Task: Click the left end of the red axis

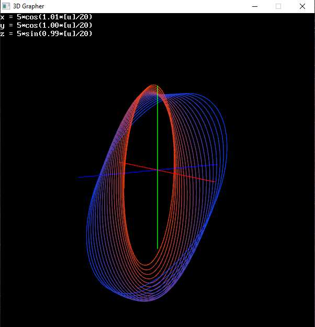Action: 120,163
